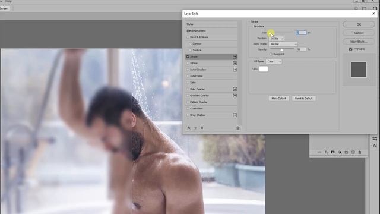This screenshot has width=380, height=214.
Task: Enable the Outer Glow checkbox
Action: pos(188,109)
